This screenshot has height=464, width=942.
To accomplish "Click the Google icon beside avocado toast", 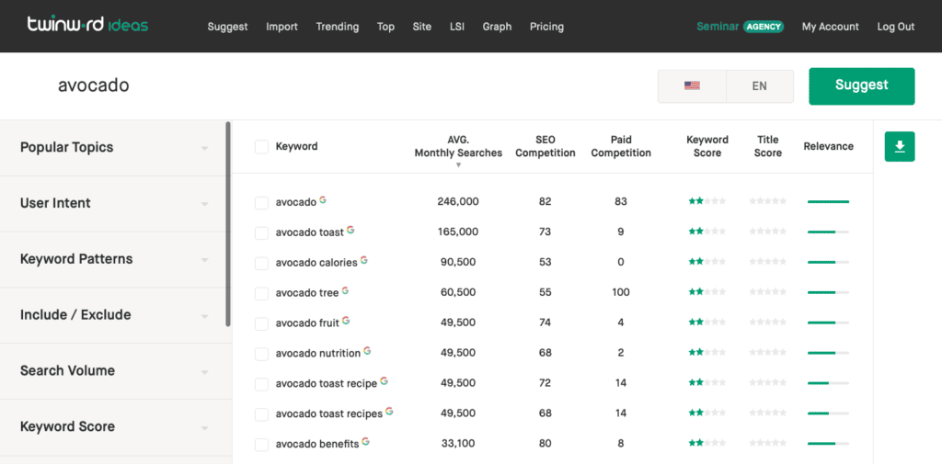I will click(x=350, y=230).
